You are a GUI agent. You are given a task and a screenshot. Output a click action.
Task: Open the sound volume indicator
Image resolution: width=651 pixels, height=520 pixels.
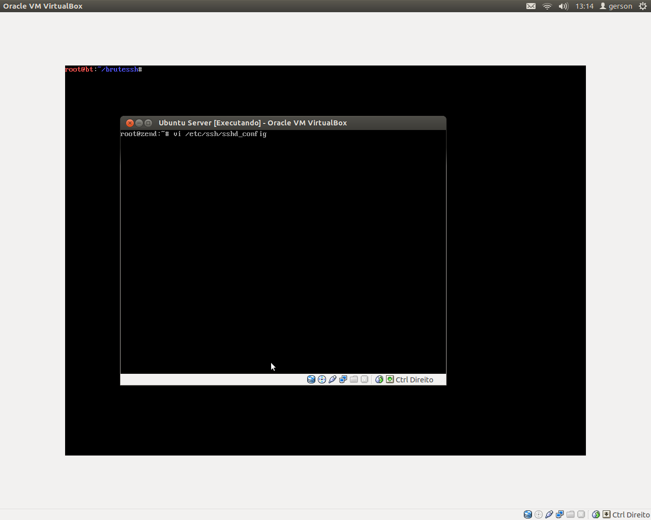[564, 6]
